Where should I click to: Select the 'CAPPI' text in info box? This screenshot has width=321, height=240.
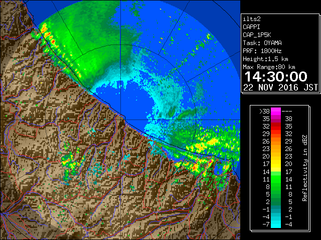tap(251, 27)
